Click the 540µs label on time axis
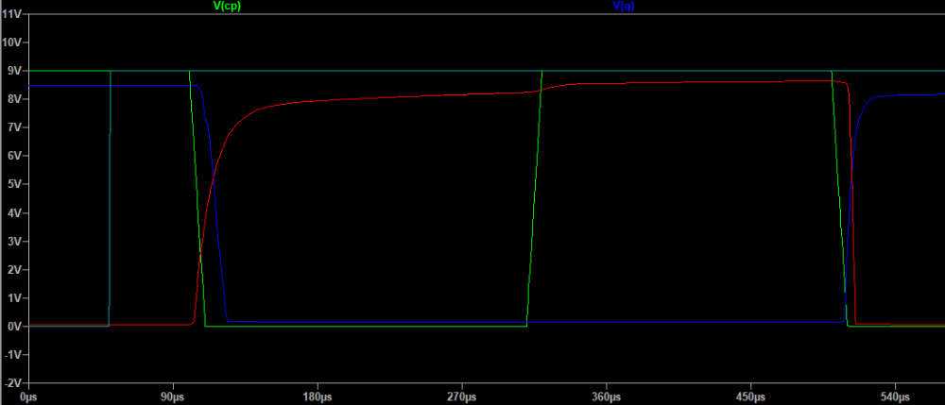 [x=895, y=397]
